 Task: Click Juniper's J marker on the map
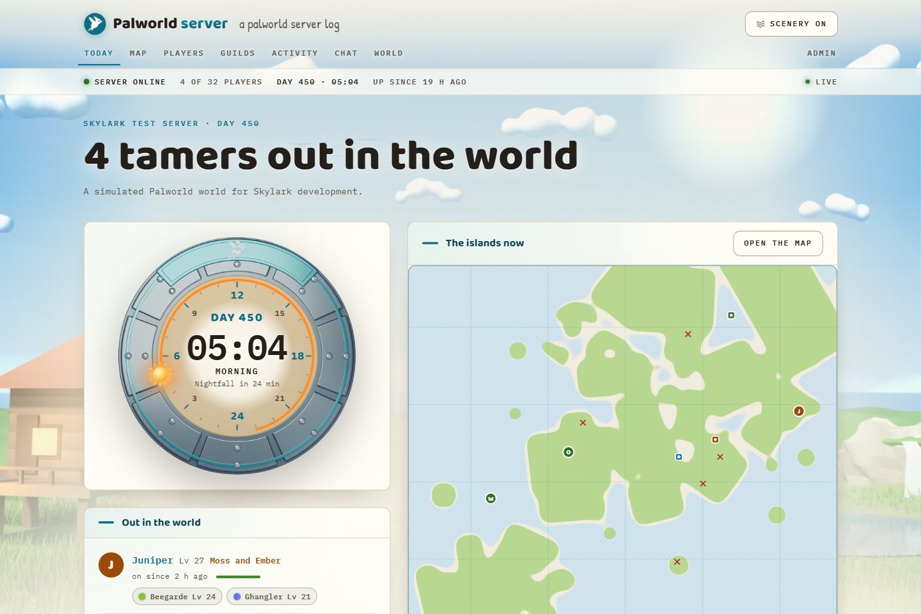798,411
